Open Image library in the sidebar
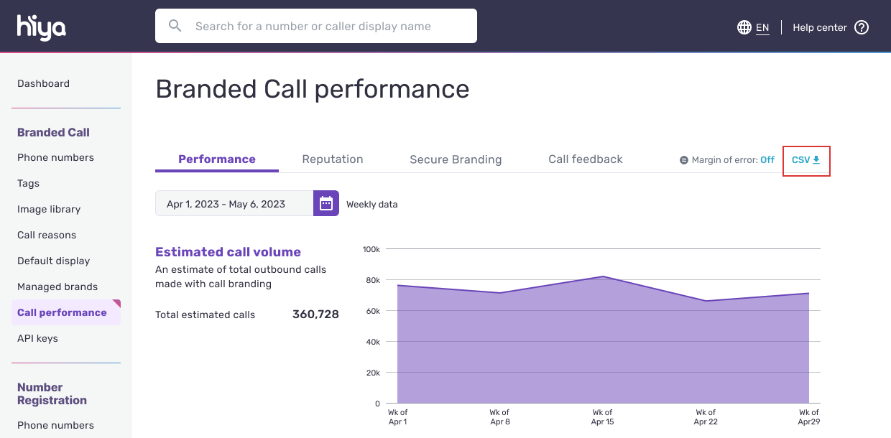Image resolution: width=891 pixels, height=438 pixels. pyautogui.click(x=49, y=209)
